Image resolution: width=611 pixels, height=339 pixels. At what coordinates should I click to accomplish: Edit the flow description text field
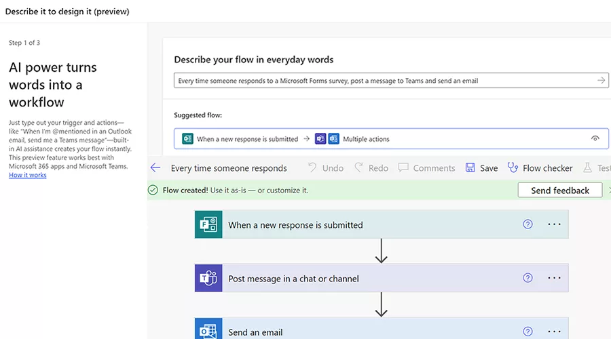point(391,81)
